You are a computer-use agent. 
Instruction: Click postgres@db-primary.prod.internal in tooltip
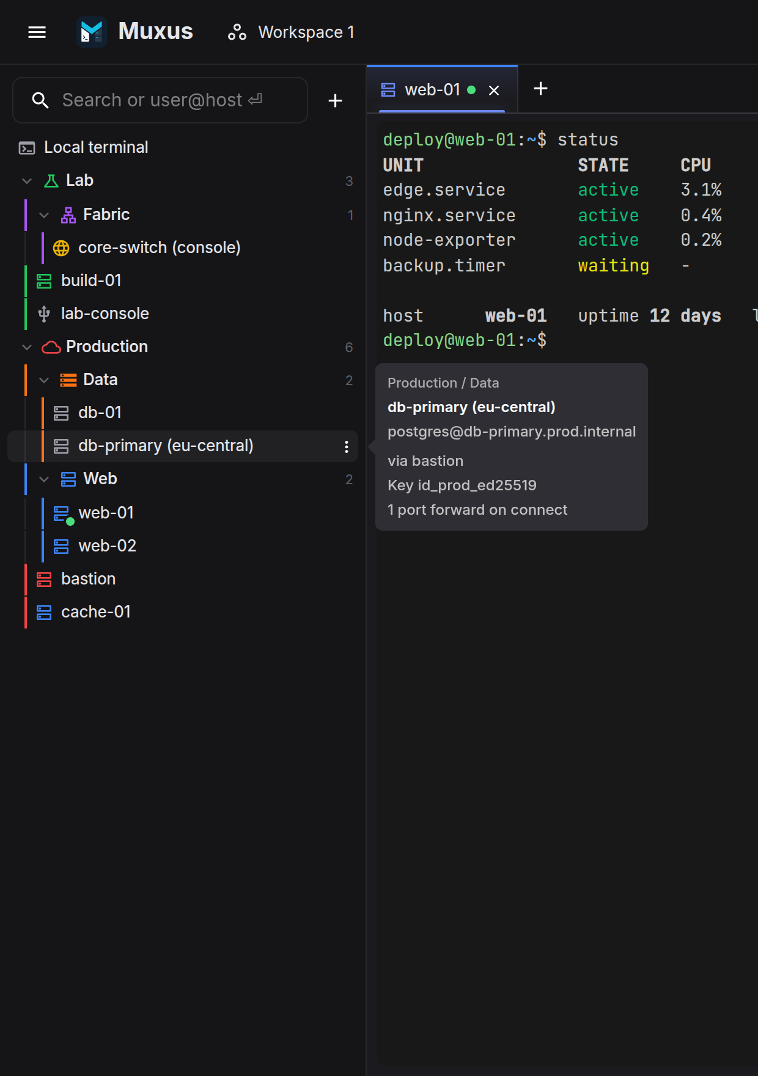click(512, 432)
